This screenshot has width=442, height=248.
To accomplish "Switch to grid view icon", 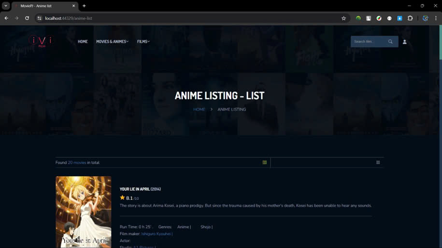I will 378,162.
